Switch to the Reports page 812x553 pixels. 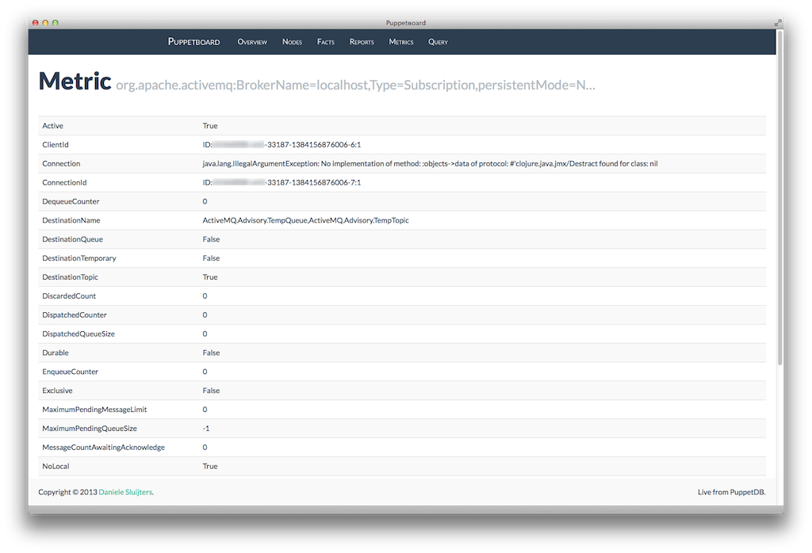[x=362, y=42]
